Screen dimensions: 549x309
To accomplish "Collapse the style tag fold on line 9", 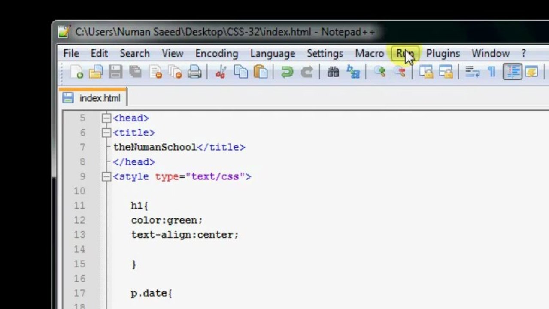I will pyautogui.click(x=106, y=176).
